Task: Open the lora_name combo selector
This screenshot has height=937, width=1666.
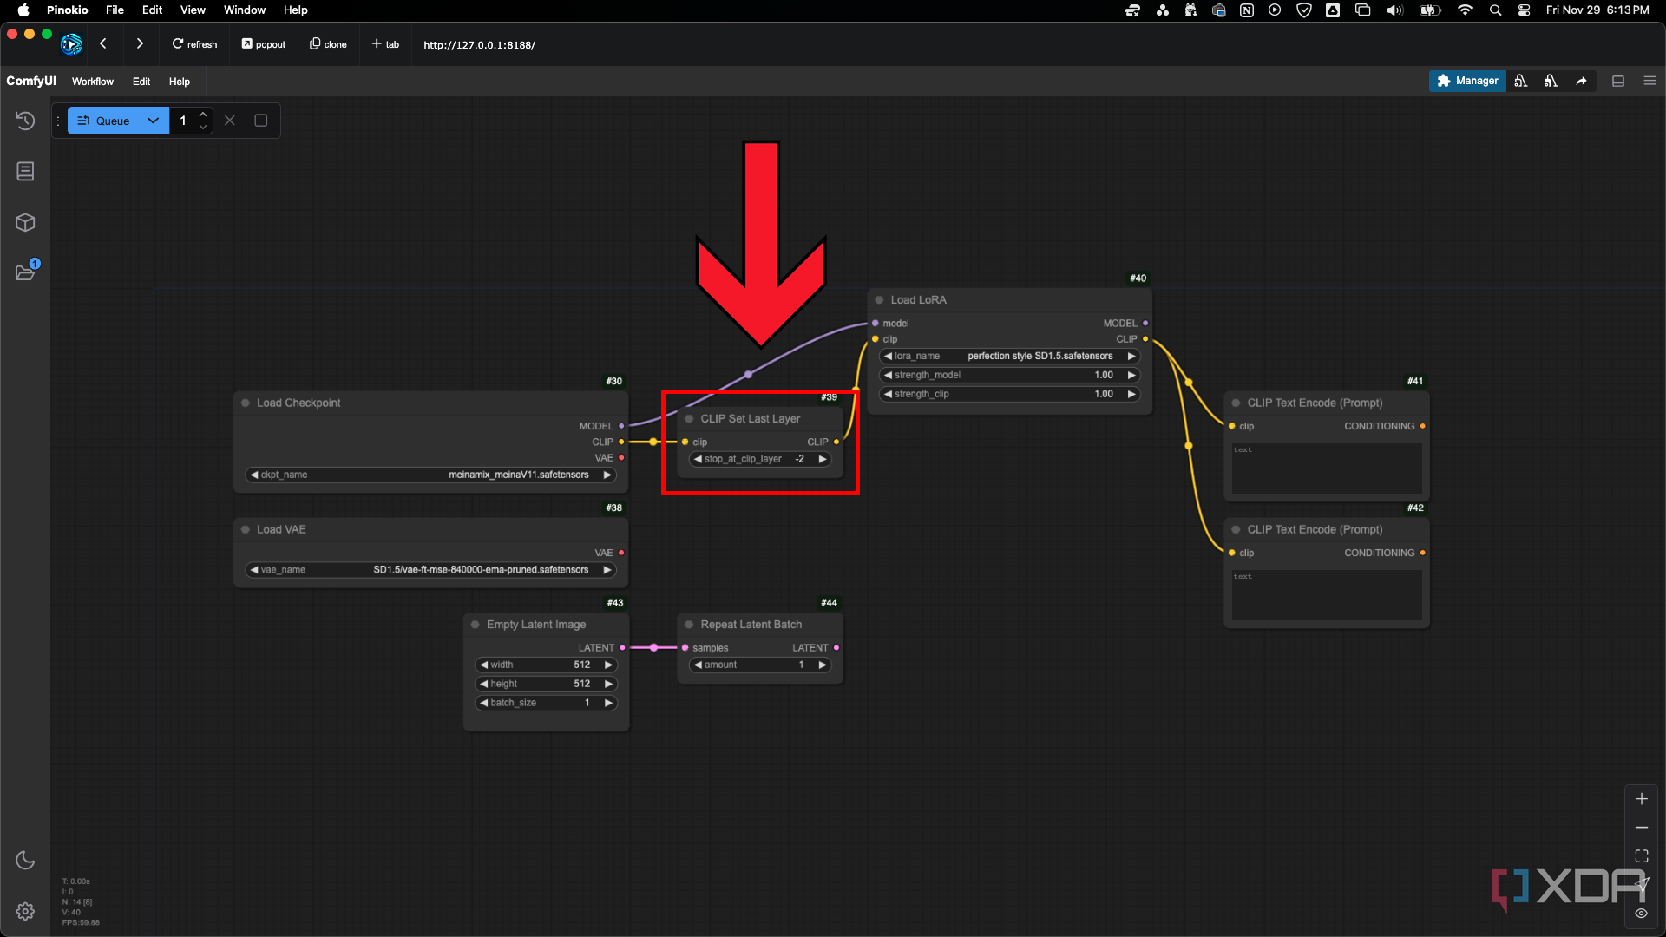Action: (1009, 357)
